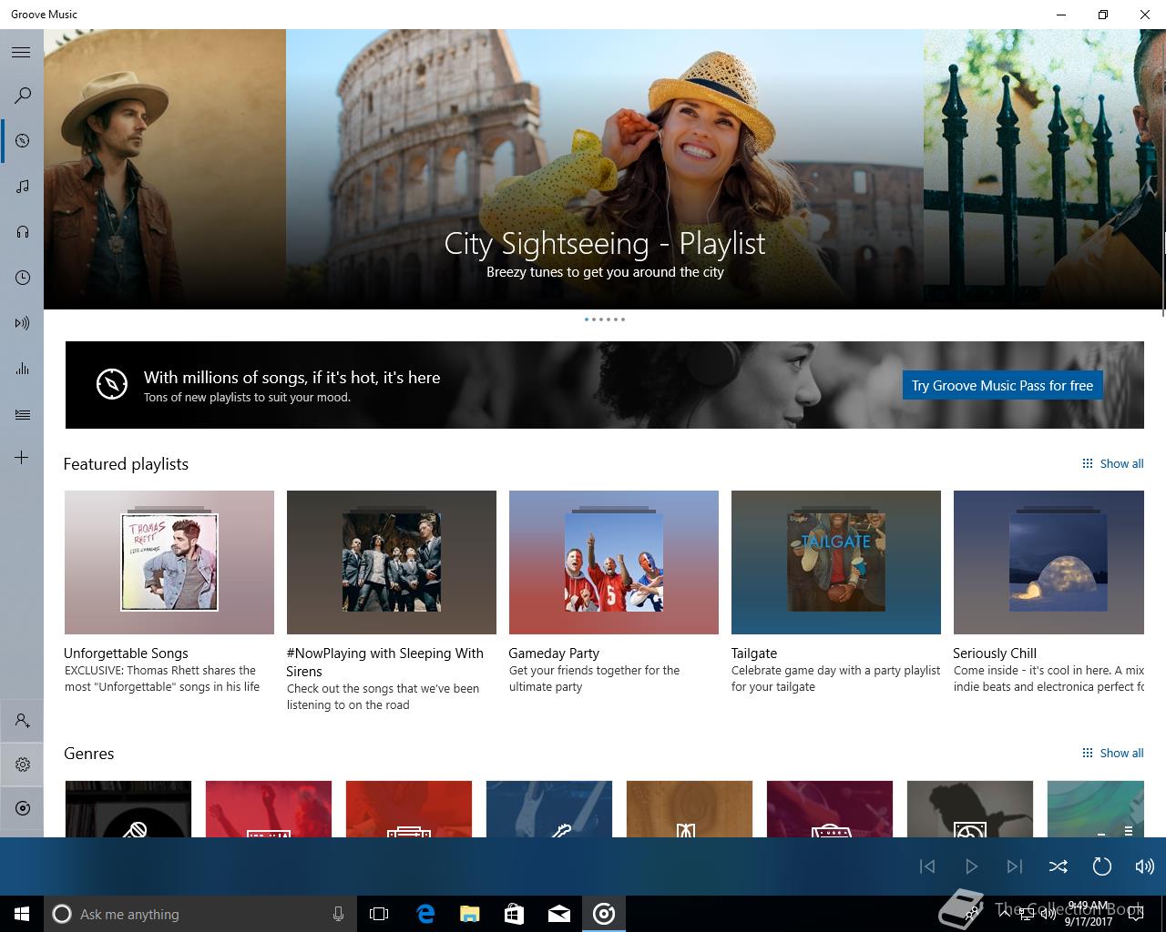This screenshot has width=1166, height=932.
Task: Open the Tailgate playlist thumbnail
Action: [x=835, y=562]
